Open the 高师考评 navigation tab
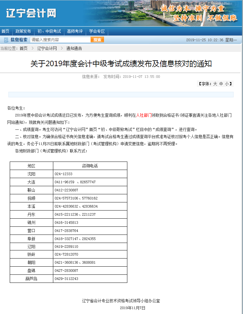 tap(75, 31)
